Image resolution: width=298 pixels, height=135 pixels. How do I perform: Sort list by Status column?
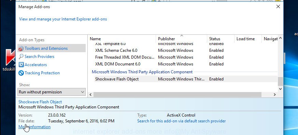coord(221,39)
